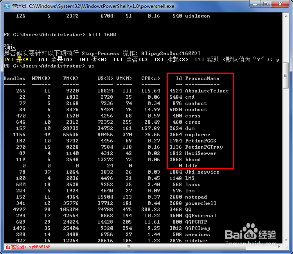
Task: Click the Handles value 4997
Action: pyautogui.click(x=19, y=210)
